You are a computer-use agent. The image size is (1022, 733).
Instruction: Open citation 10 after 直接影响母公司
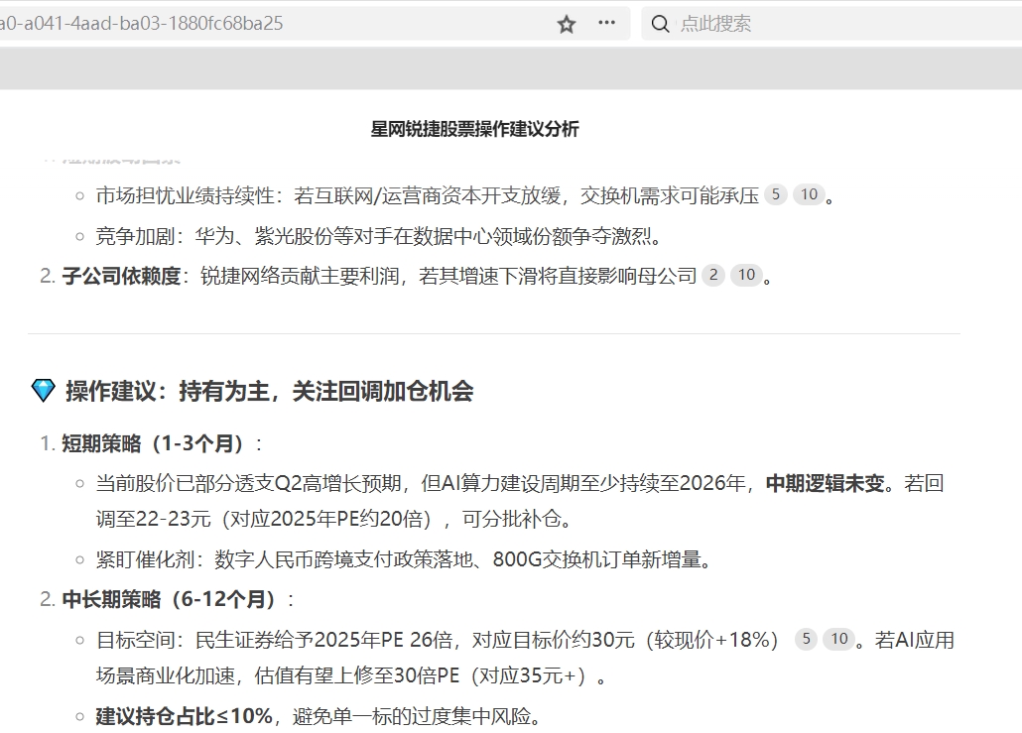coord(746,275)
